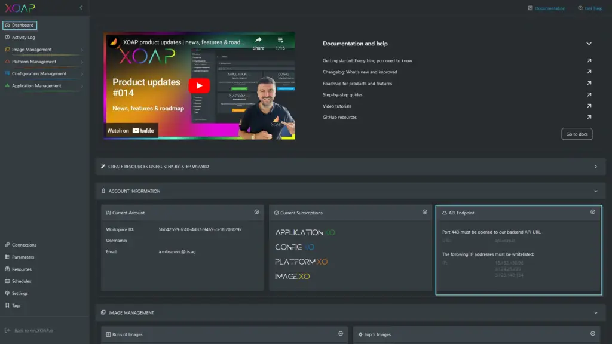Image resolution: width=612 pixels, height=344 pixels.
Task: Expand Create Resources wizard section
Action: [x=596, y=167]
